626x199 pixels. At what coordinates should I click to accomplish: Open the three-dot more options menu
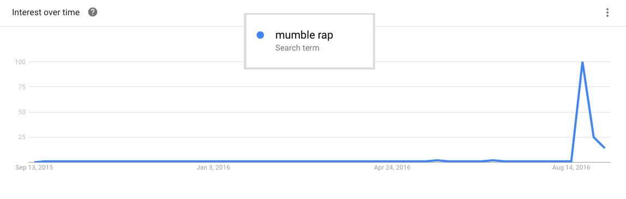pyautogui.click(x=607, y=13)
